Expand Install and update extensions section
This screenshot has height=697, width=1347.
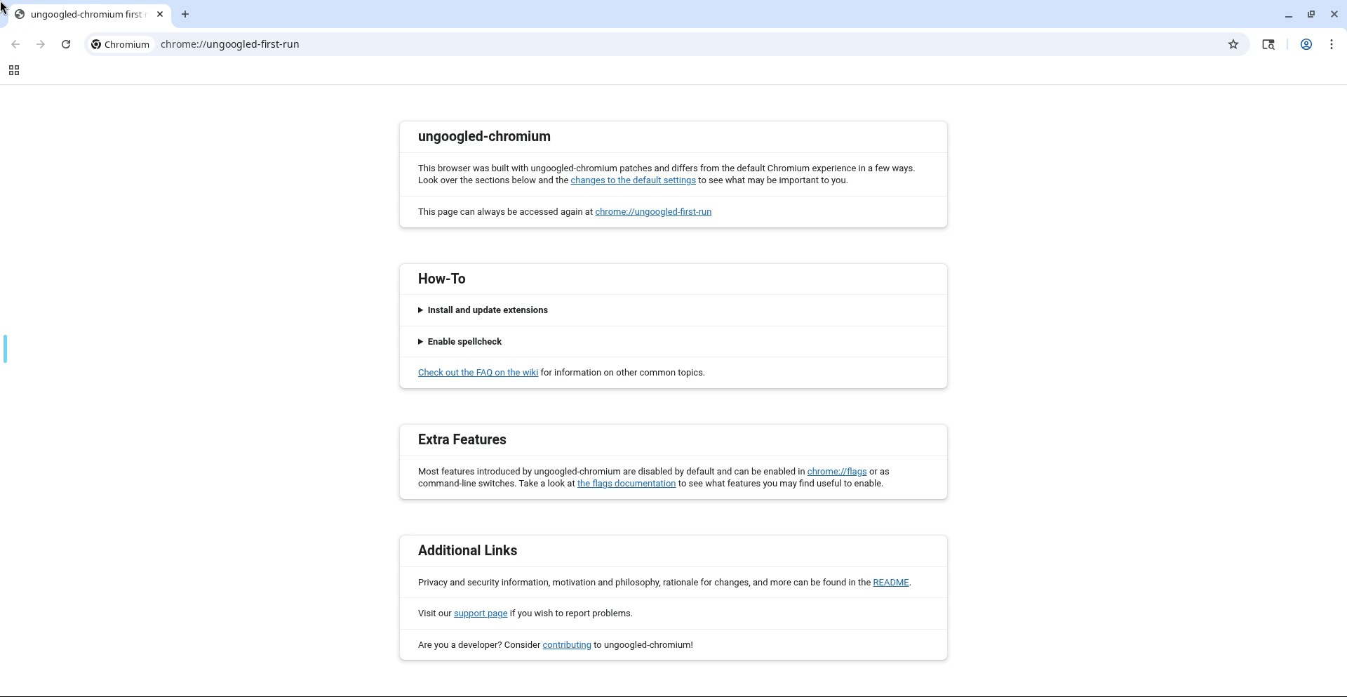click(487, 310)
